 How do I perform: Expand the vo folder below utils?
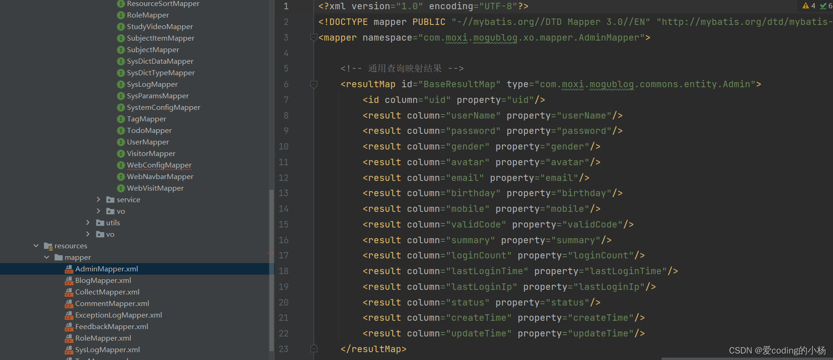[x=88, y=234]
